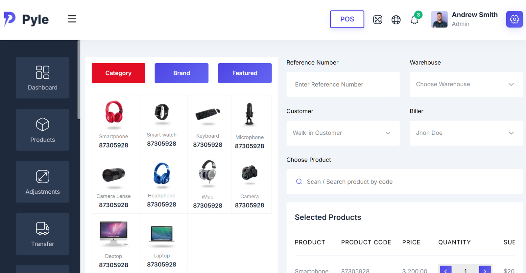Open Adjustments in the sidebar
The height and width of the screenshot is (273, 526).
pyautogui.click(x=43, y=182)
